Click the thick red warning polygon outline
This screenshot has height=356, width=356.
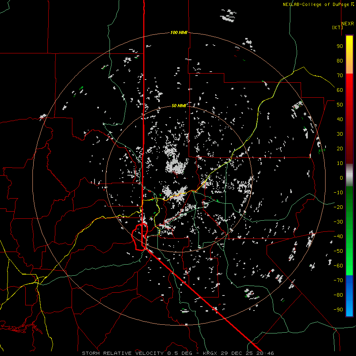pos(140,237)
